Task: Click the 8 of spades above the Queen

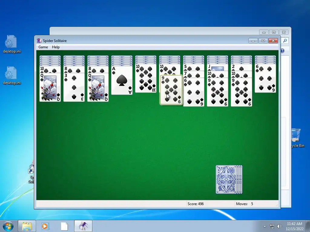Action: click(x=98, y=69)
